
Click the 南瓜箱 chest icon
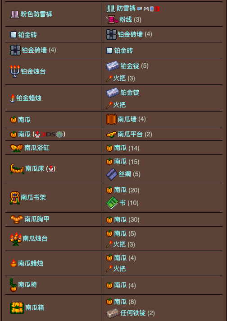pos(17,308)
